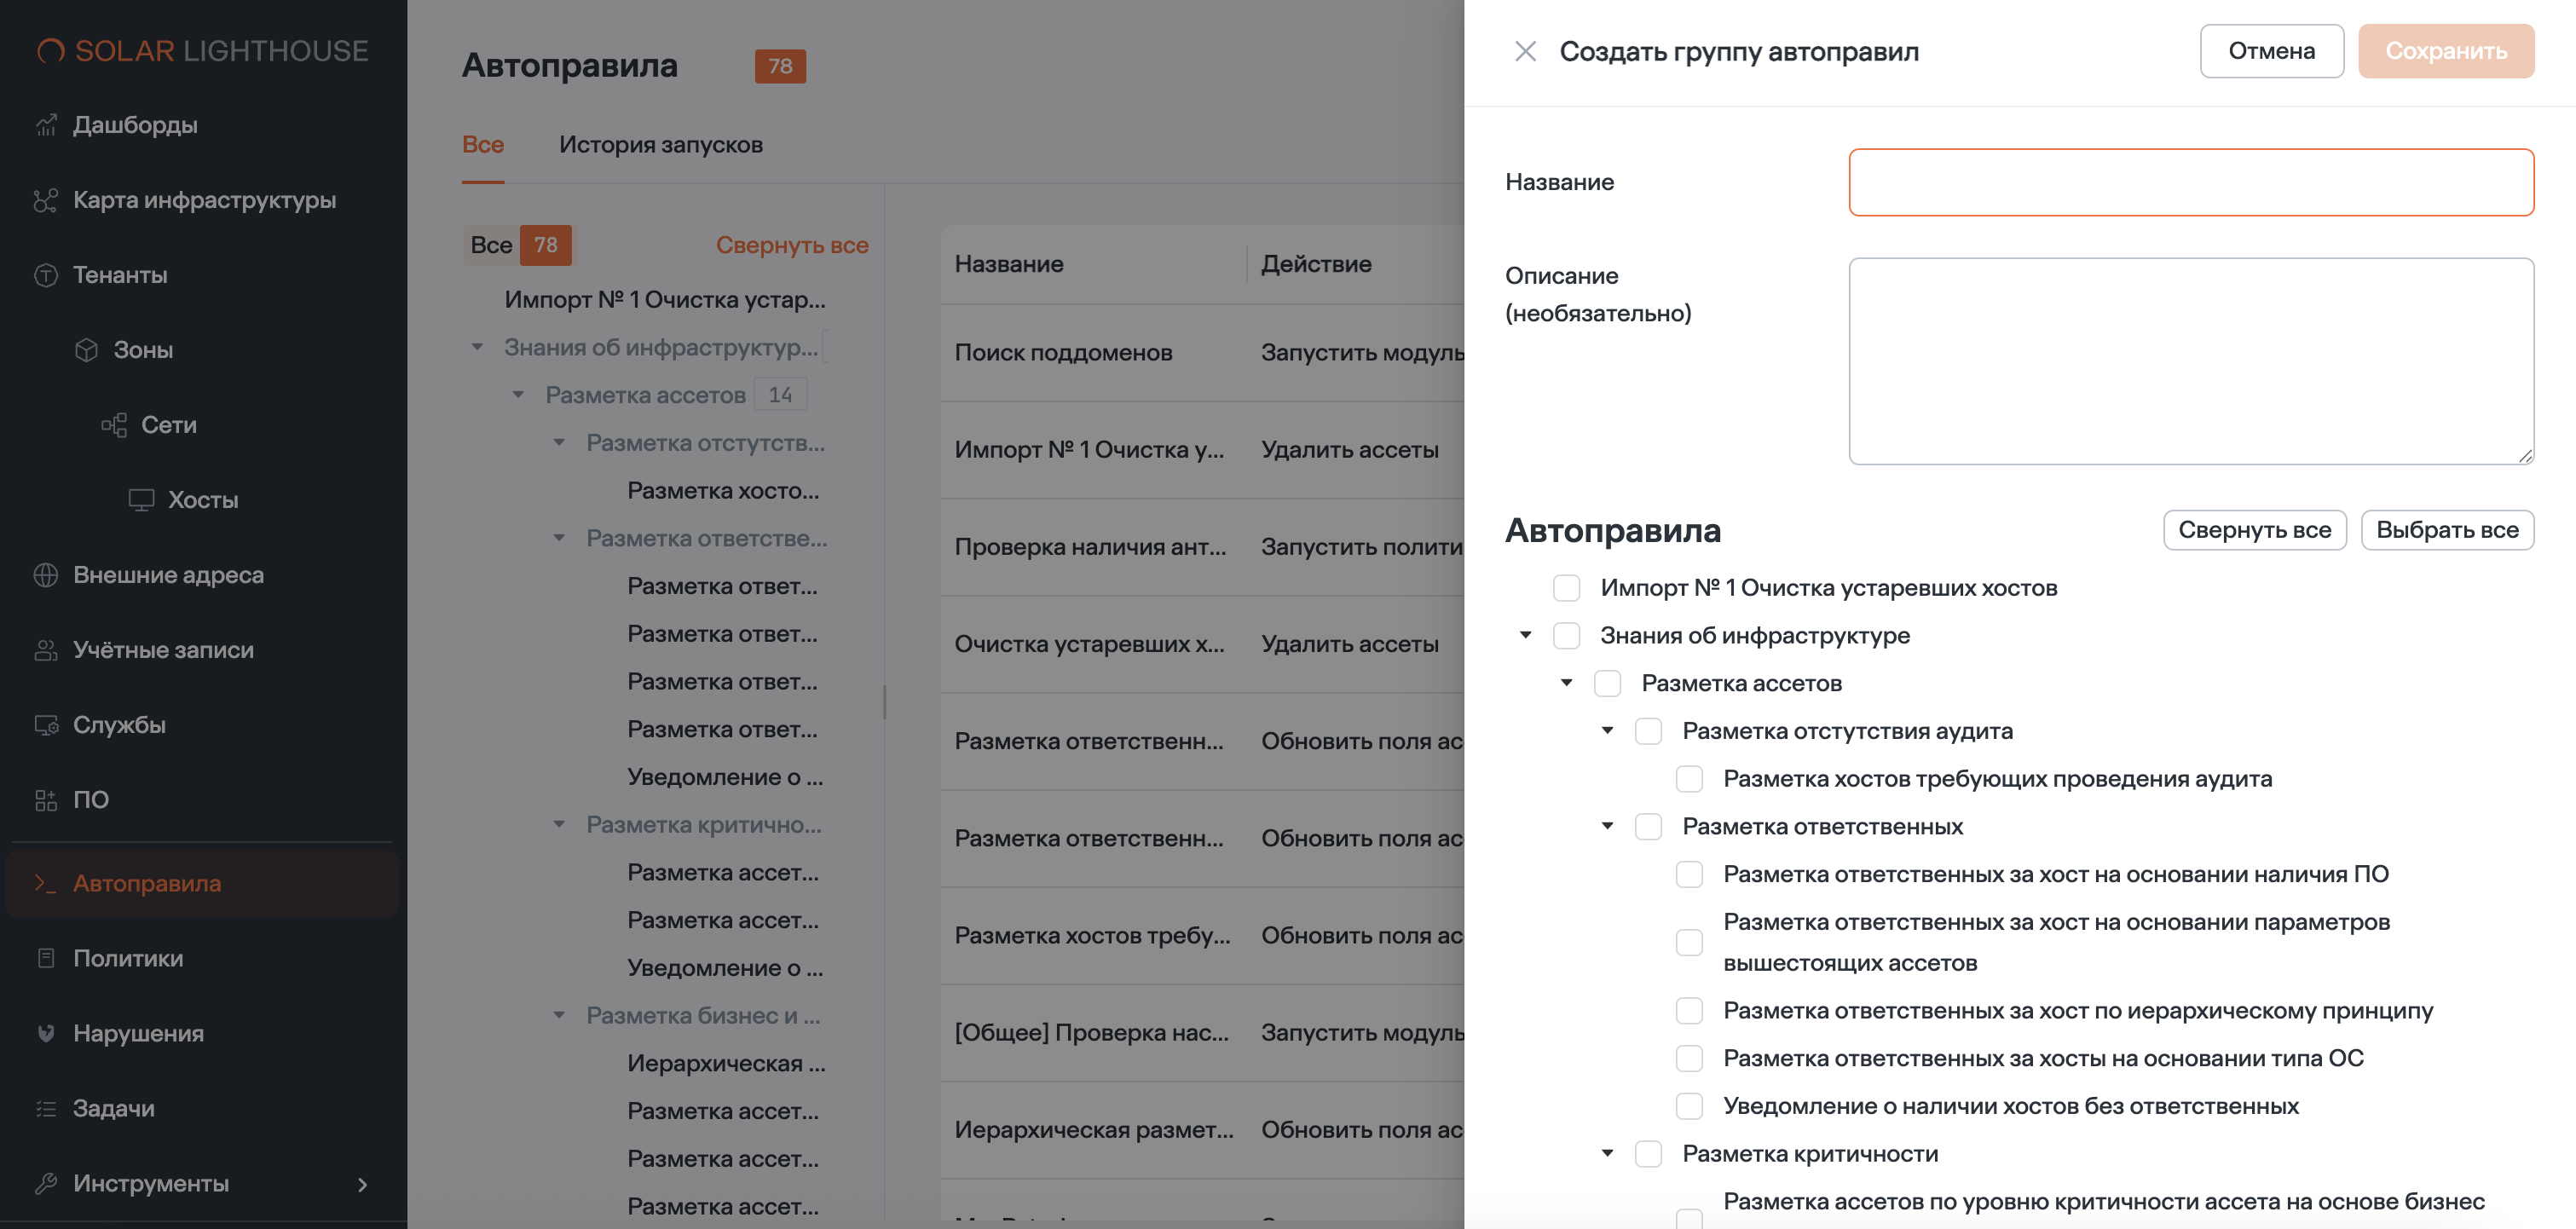2576x1229 pixels.
Task: Collapse Разметка отсутствия аудита in panel
Action: click(1608, 730)
